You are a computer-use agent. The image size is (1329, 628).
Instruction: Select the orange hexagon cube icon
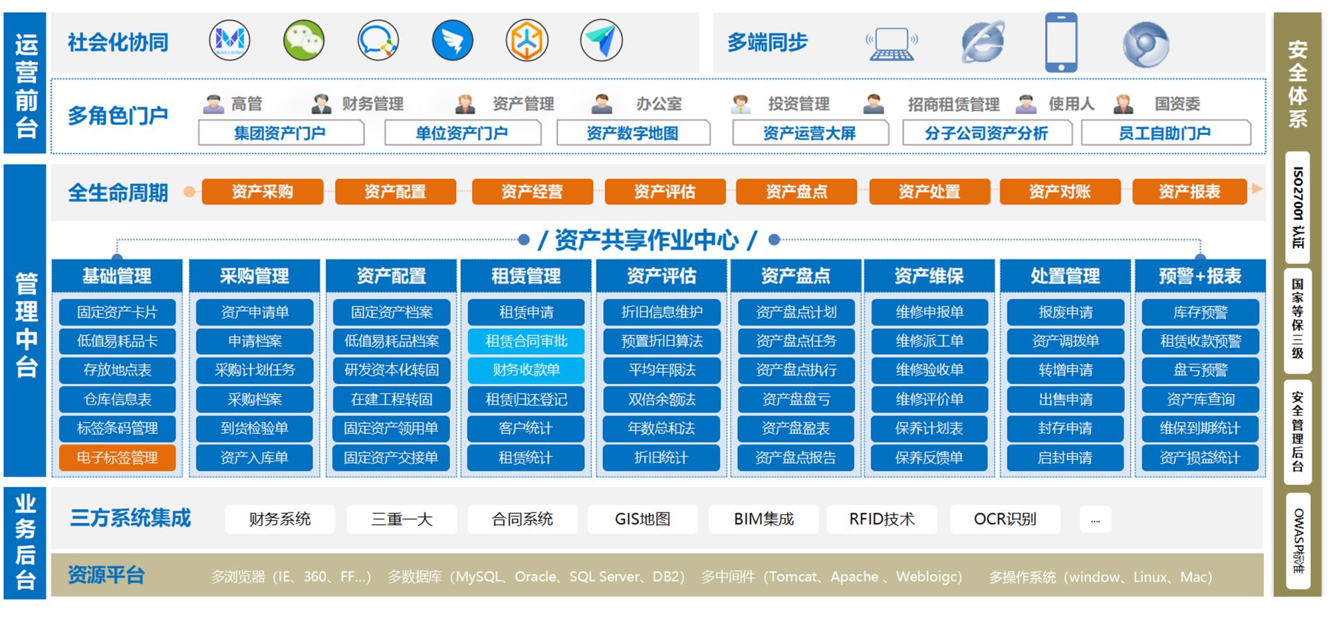[527, 41]
